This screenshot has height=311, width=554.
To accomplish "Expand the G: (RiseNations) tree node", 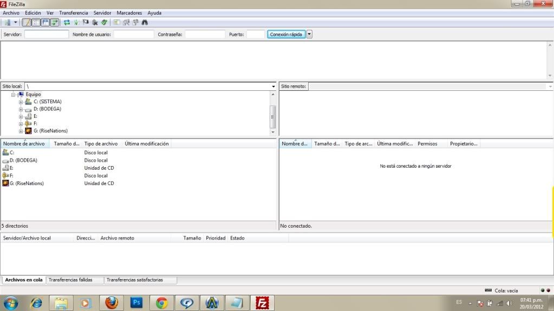I will click(x=21, y=131).
